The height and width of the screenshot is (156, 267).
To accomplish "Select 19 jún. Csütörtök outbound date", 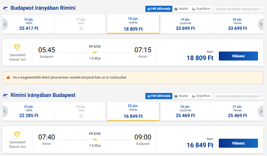I will pos(185,24).
